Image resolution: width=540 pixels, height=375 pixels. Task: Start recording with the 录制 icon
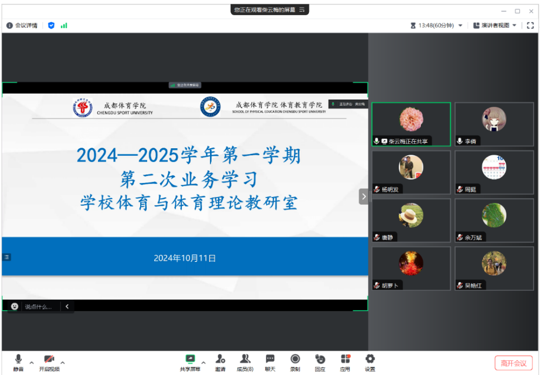click(x=295, y=361)
